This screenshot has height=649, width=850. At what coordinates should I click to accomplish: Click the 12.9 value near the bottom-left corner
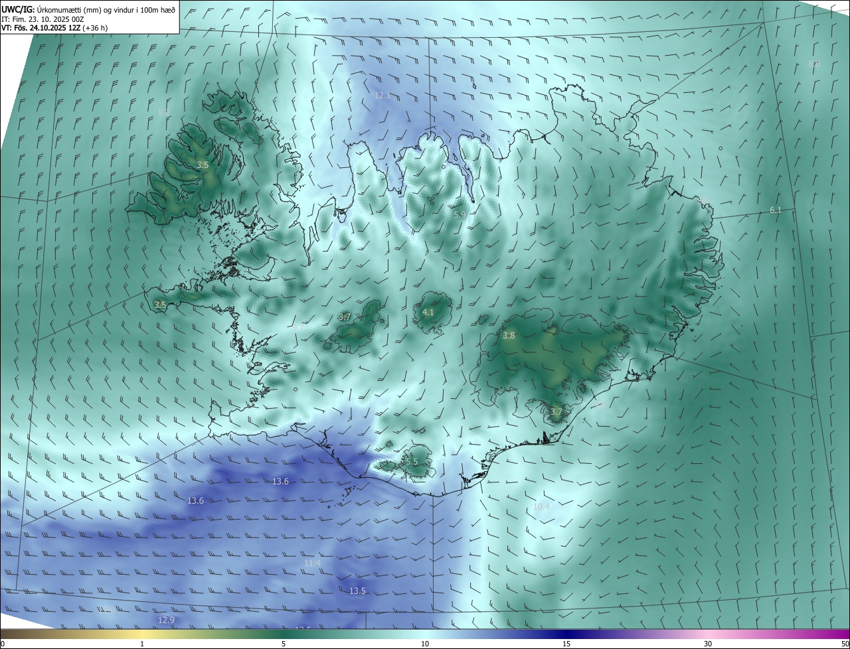pos(166,620)
